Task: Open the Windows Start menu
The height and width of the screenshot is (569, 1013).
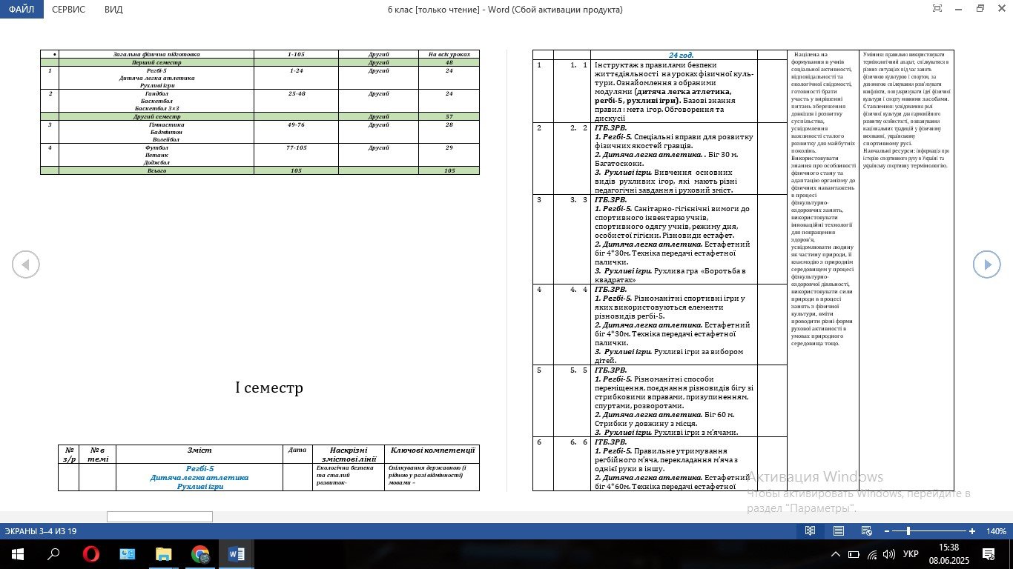Action: pos(16,554)
